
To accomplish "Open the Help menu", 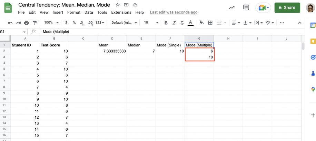I will pyautogui.click(x=139, y=12).
